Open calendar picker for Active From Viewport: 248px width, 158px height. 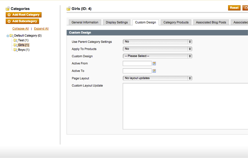[x=154, y=64]
